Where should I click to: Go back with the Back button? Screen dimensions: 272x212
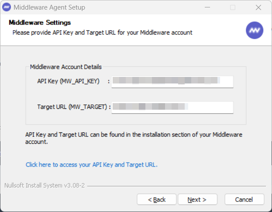[157, 199]
